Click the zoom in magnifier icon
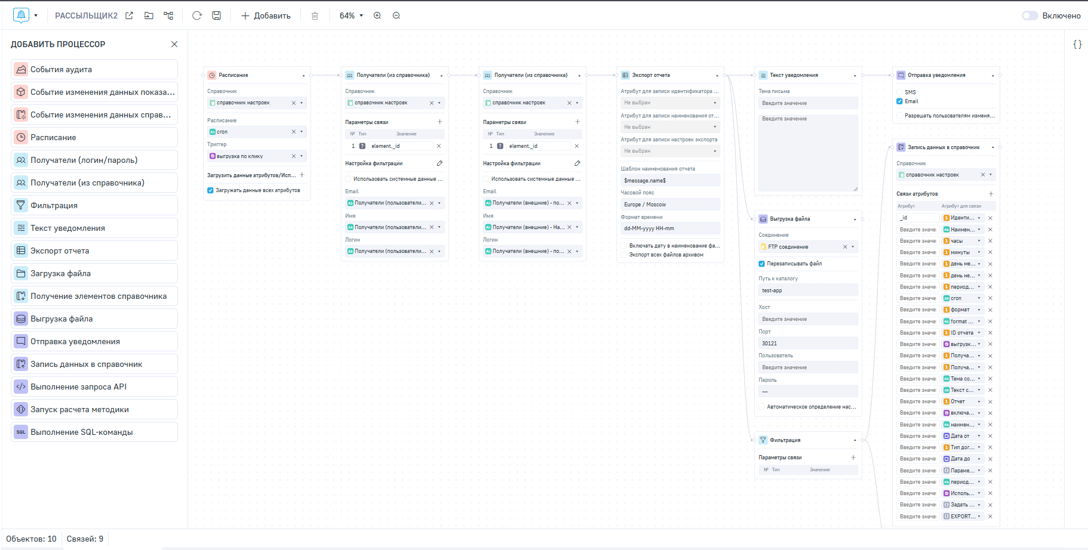The height and width of the screenshot is (550, 1088). click(377, 16)
